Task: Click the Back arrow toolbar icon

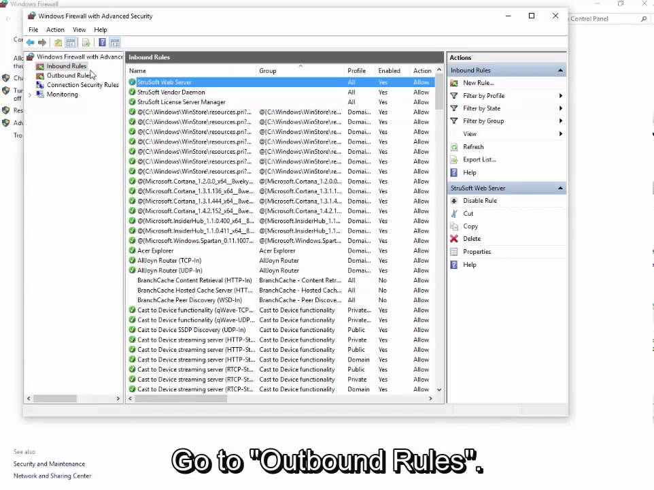Action: click(30, 43)
